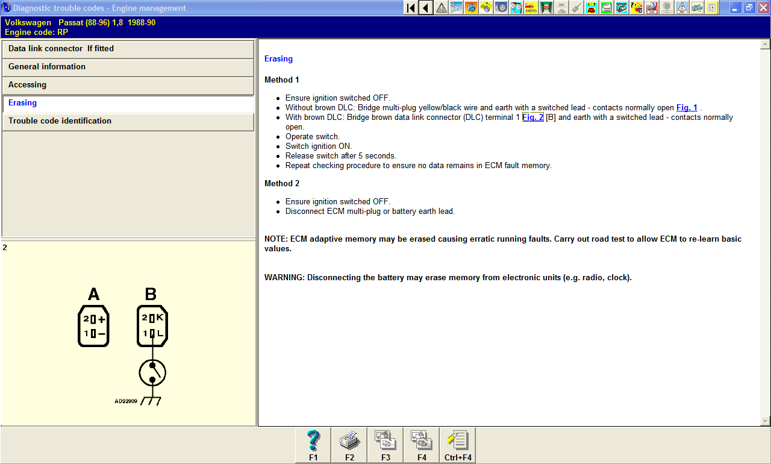The height and width of the screenshot is (464, 771).
Task: Click the back arrow toolbar icon
Action: (426, 8)
